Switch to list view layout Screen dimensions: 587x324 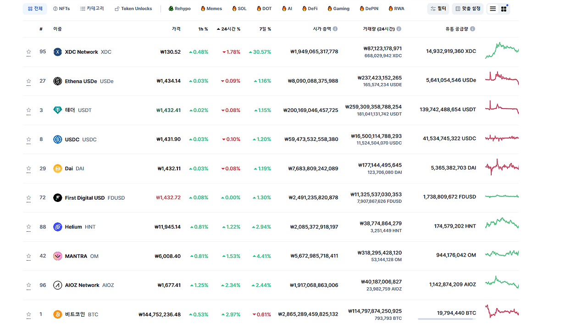click(493, 9)
